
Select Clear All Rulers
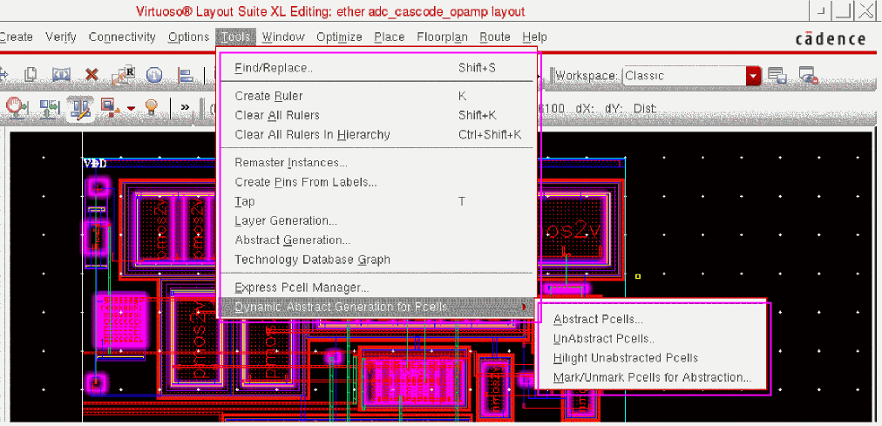click(377, 115)
